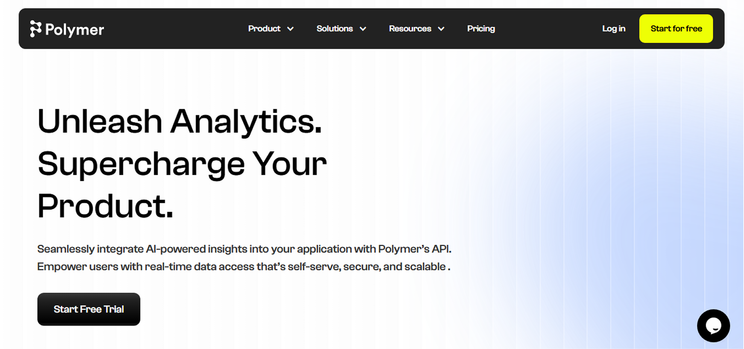The image size is (744, 349).
Task: Click the Polymer logo icon
Action: pyautogui.click(x=35, y=29)
